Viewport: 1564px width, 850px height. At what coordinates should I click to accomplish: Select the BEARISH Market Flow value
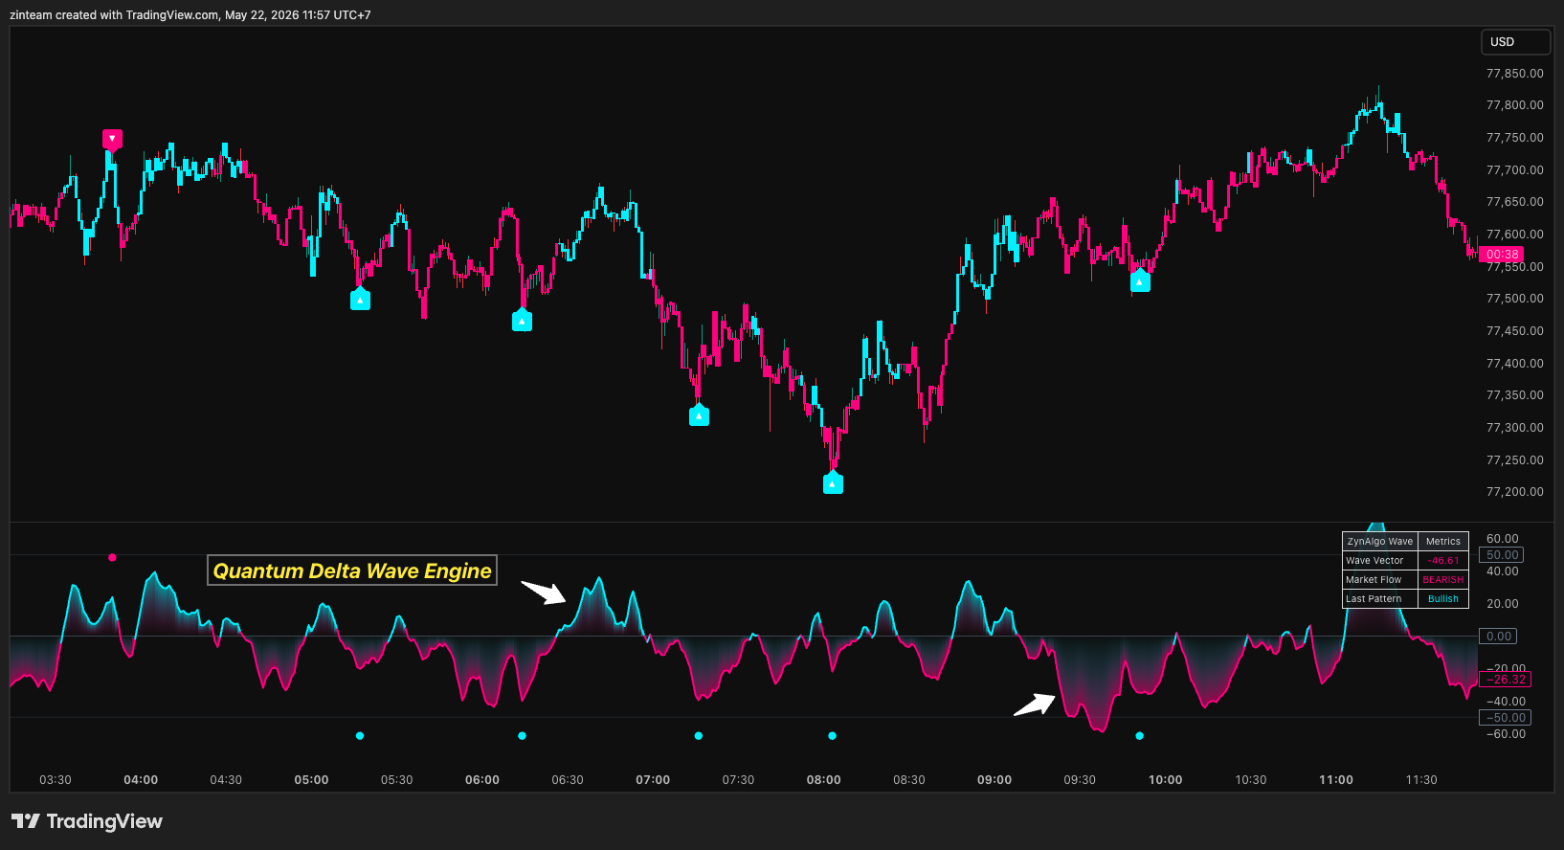click(1443, 580)
